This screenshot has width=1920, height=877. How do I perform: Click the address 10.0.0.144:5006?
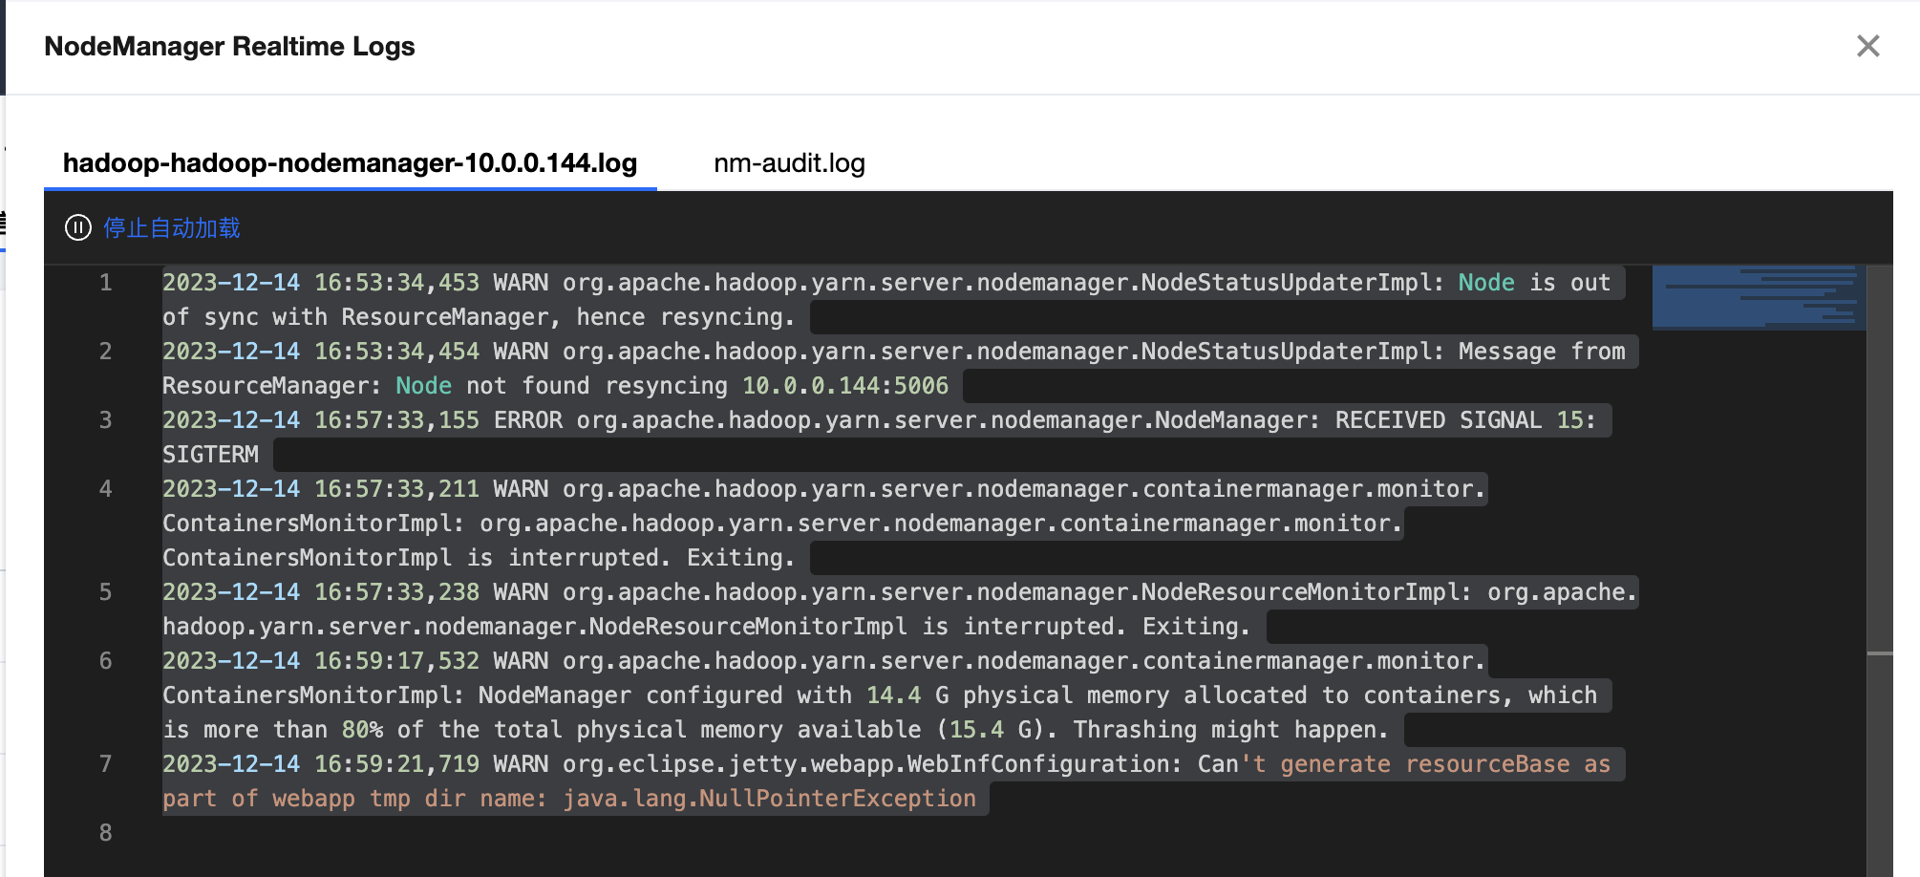pos(845,386)
